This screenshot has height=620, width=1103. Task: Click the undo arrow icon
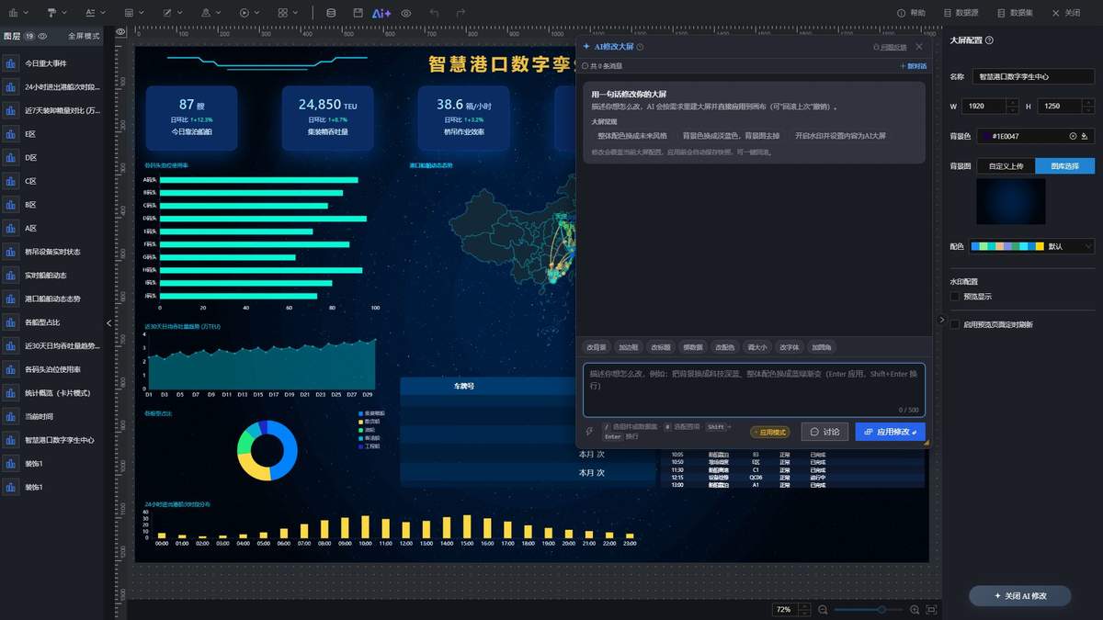pos(434,13)
